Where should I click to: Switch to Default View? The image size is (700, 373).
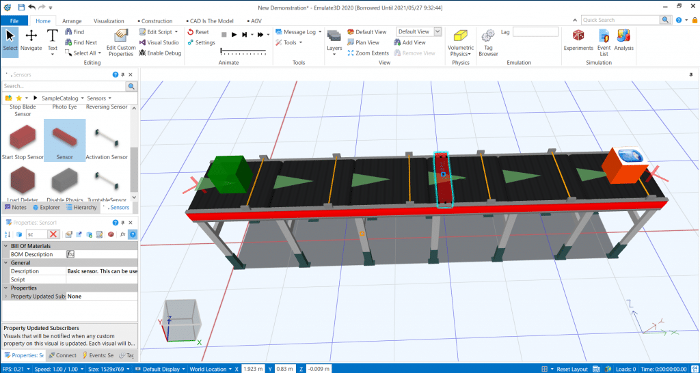pos(366,31)
